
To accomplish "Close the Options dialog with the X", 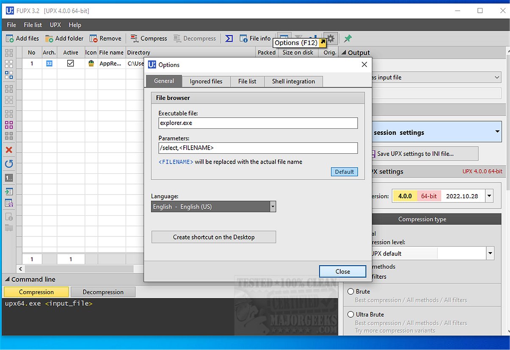I will point(364,64).
